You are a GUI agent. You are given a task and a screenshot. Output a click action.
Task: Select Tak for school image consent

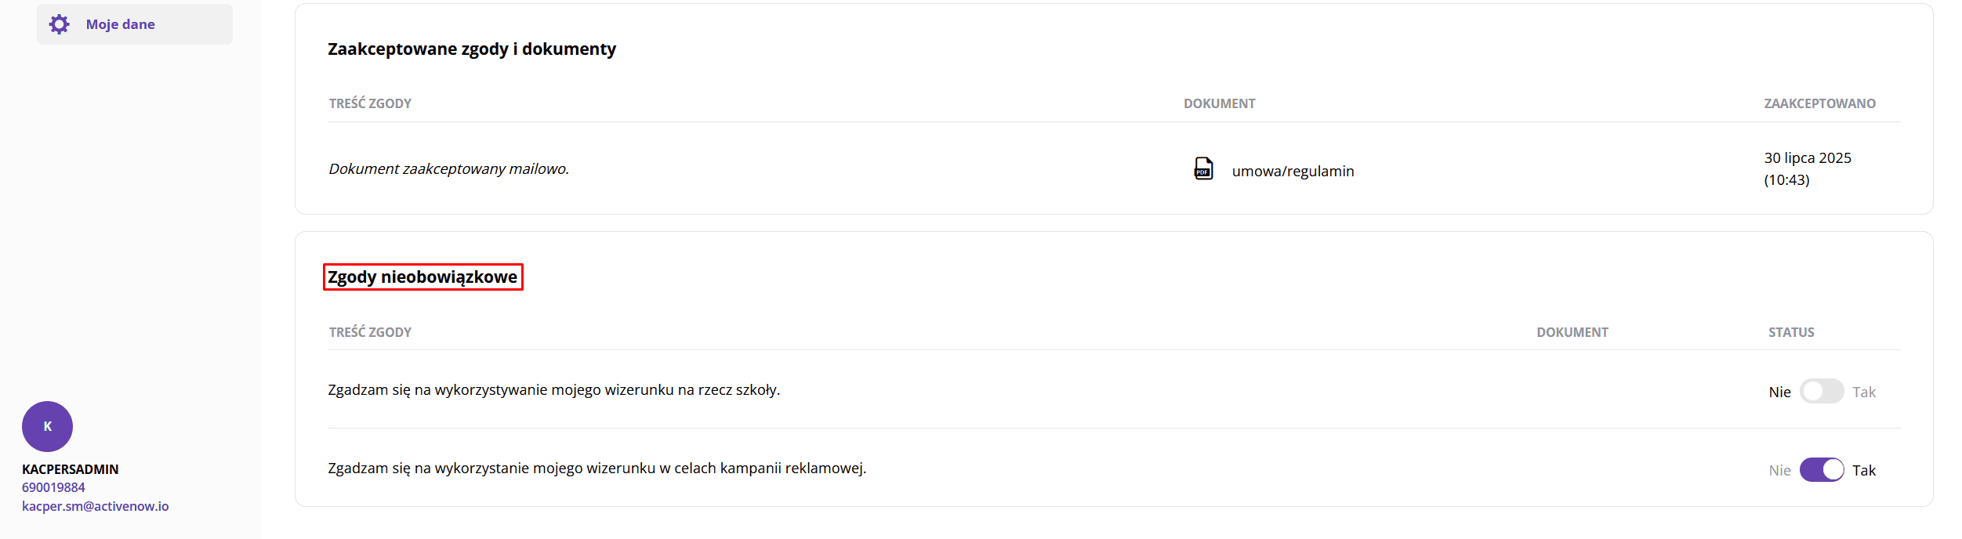[1864, 392]
